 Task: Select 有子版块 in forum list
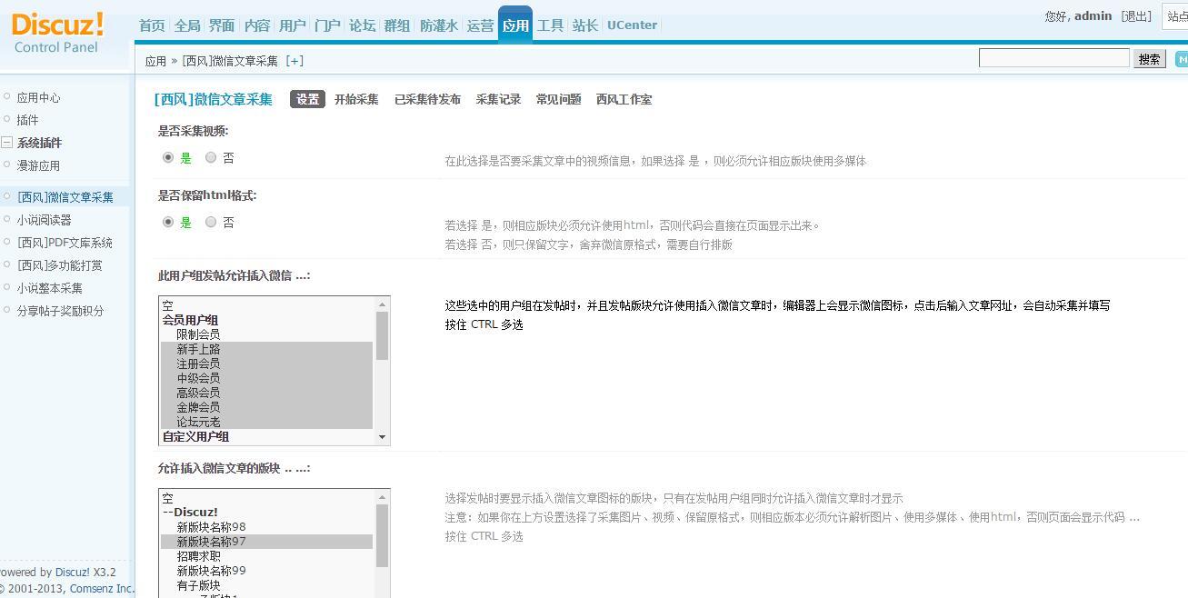[x=266, y=585]
